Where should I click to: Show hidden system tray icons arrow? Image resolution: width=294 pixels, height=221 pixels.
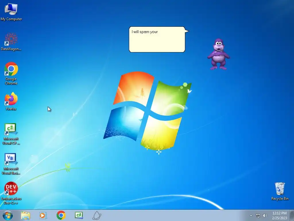pyautogui.click(x=251, y=216)
